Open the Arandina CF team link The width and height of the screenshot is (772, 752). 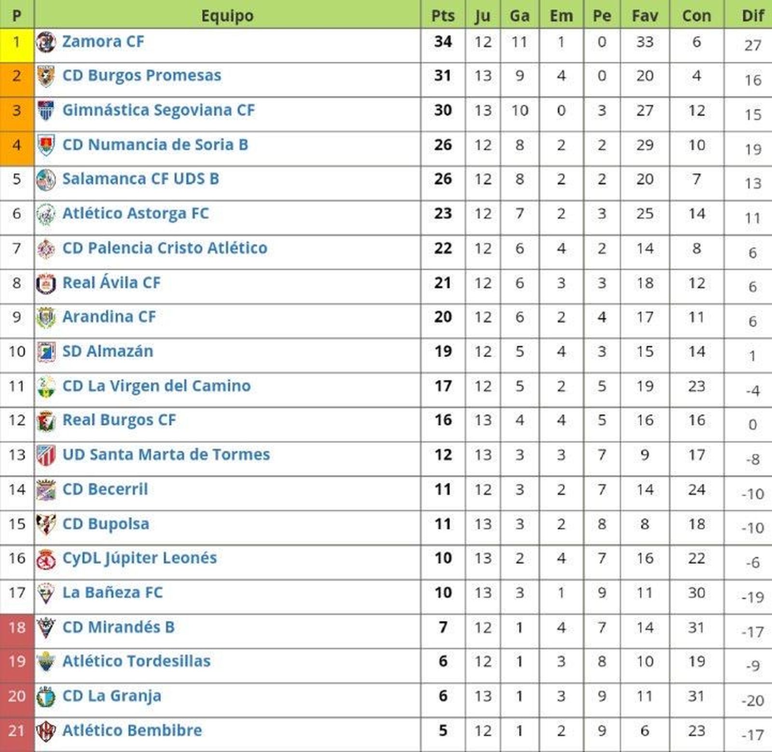109,317
